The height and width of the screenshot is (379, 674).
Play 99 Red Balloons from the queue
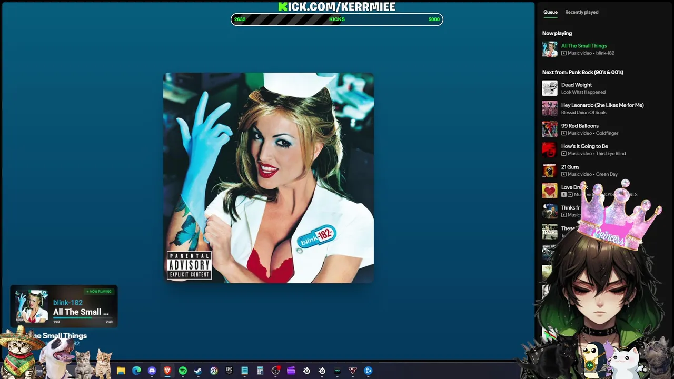[580, 126]
